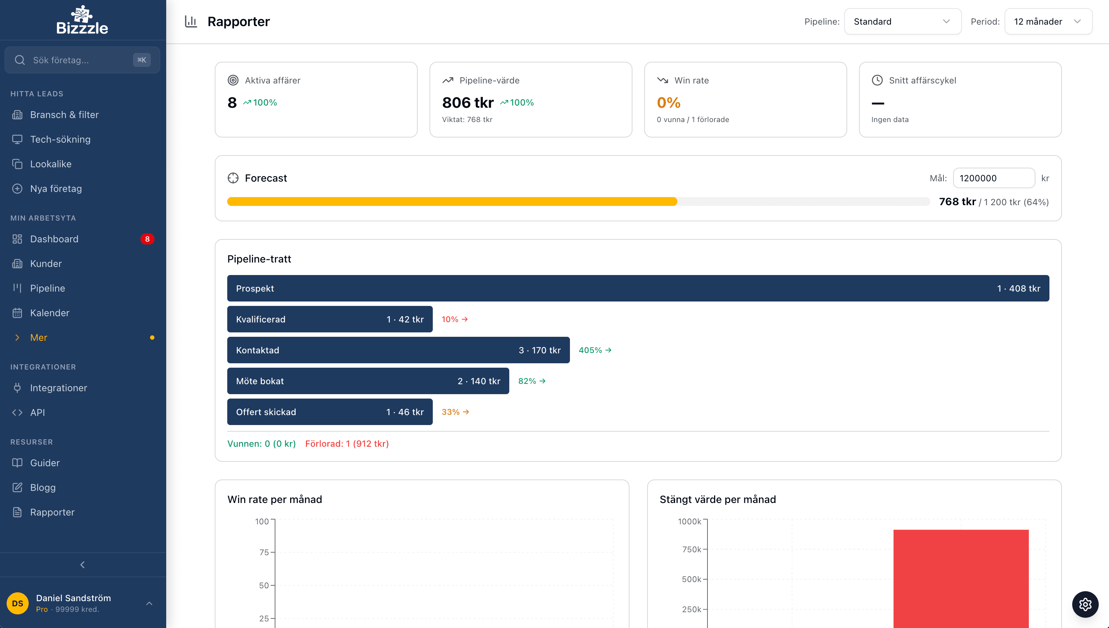This screenshot has height=628, width=1109.
Task: Click the Kalender calendar icon
Action: [17, 313]
